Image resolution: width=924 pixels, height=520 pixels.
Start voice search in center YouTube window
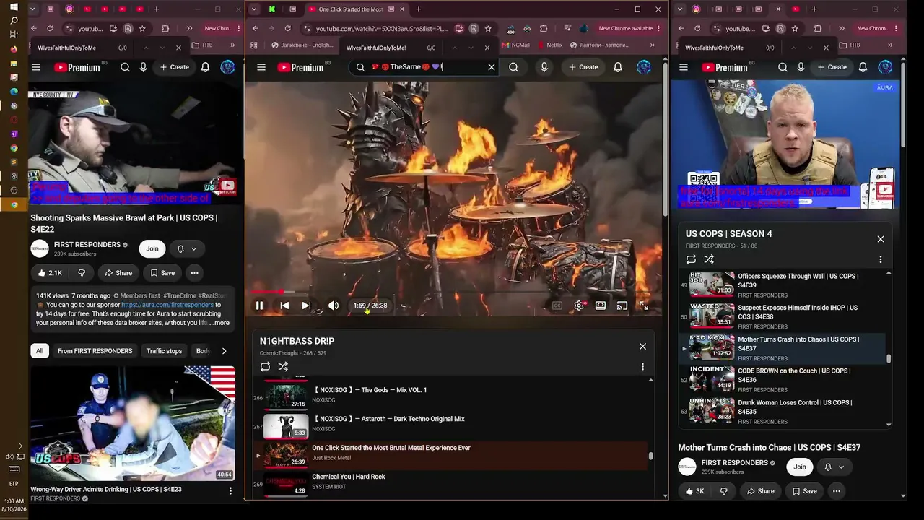coord(544,67)
